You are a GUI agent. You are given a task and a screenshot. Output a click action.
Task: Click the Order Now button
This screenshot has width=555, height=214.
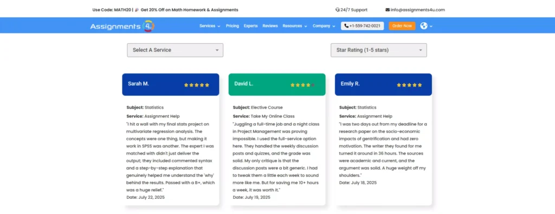tap(402, 26)
